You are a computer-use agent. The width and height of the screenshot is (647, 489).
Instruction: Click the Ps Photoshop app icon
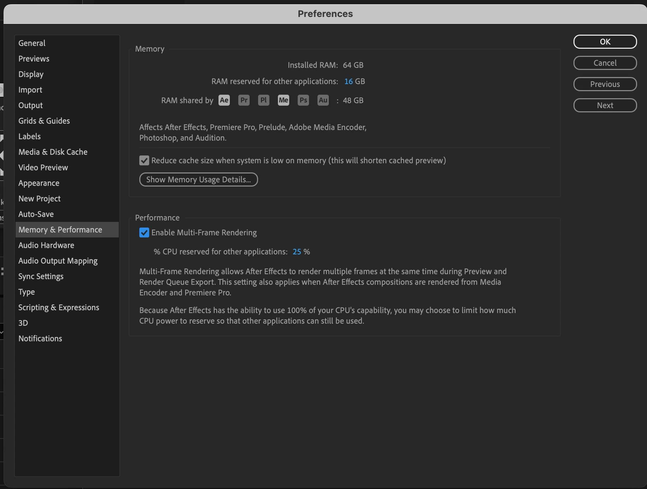(303, 100)
